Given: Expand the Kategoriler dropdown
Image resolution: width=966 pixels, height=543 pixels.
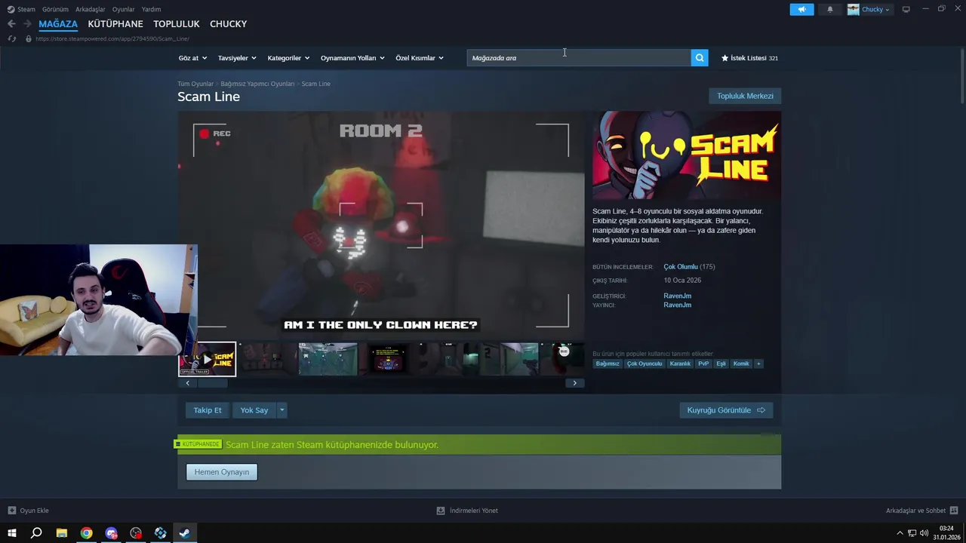Looking at the screenshot, I should click(288, 58).
